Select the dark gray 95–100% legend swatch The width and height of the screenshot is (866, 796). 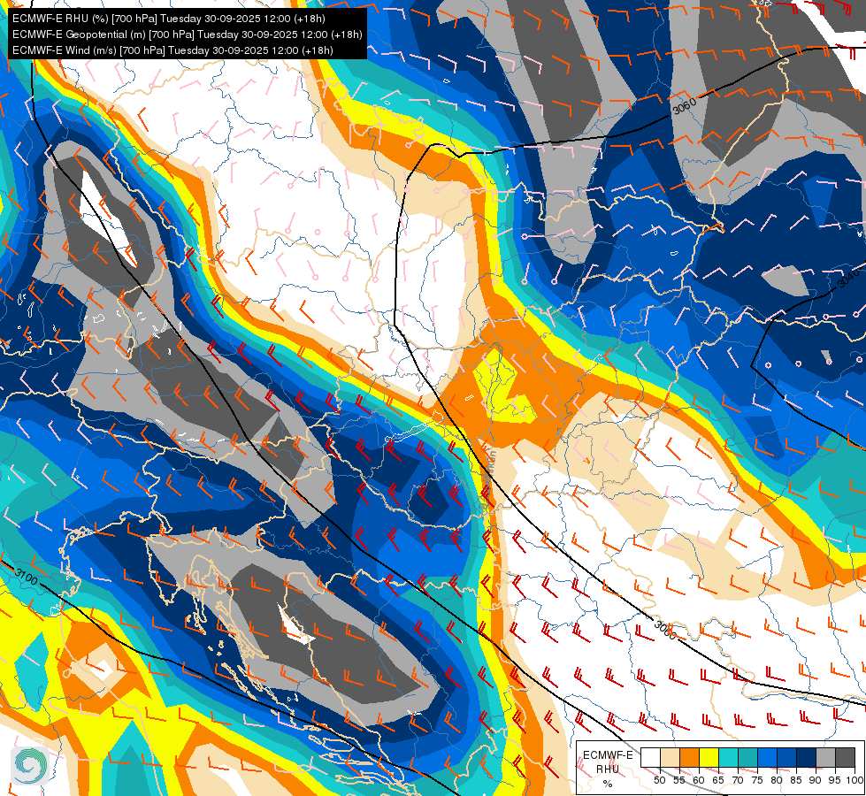coord(845,757)
